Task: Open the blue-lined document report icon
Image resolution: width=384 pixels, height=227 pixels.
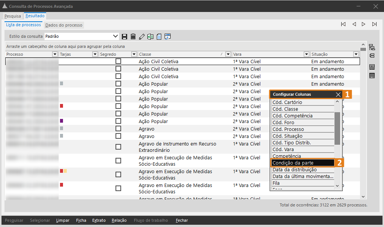Action: [x=159, y=37]
